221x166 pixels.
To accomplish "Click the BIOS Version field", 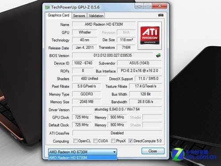I will 113,55.
